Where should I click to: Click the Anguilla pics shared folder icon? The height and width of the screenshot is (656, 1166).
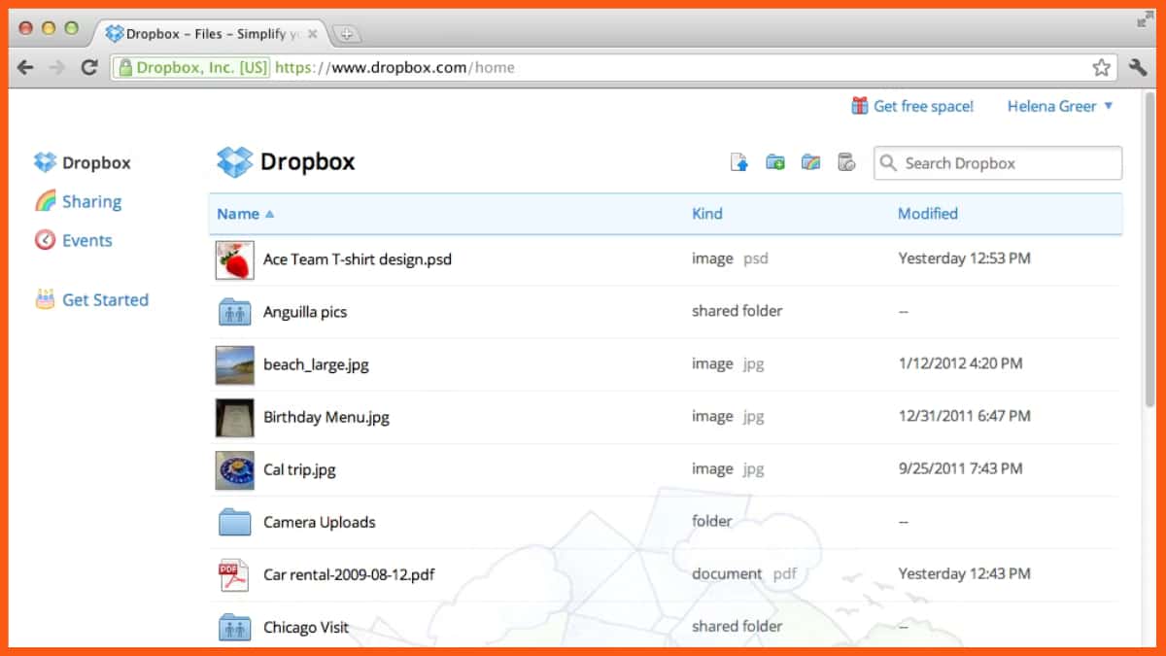coord(233,311)
